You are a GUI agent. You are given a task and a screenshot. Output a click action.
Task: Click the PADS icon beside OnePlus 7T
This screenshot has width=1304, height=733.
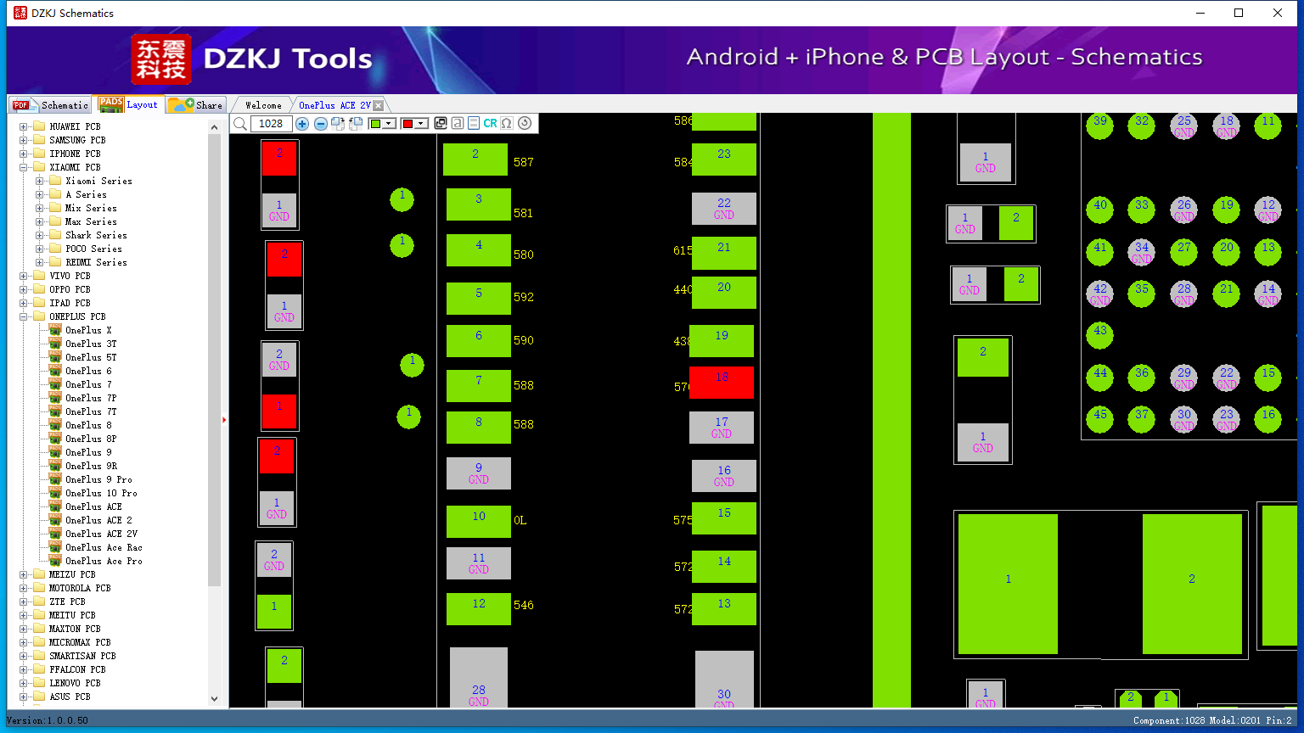(55, 411)
